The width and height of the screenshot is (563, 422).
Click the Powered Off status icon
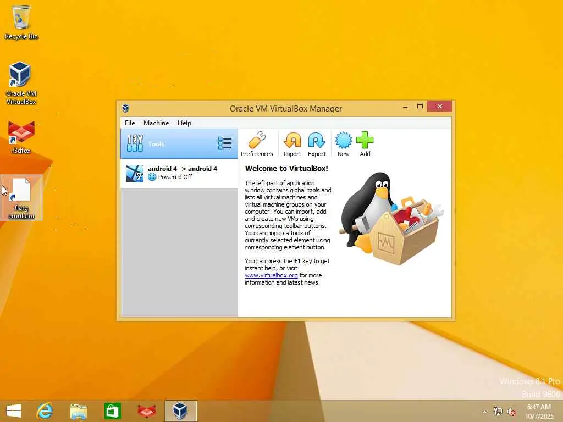[152, 177]
